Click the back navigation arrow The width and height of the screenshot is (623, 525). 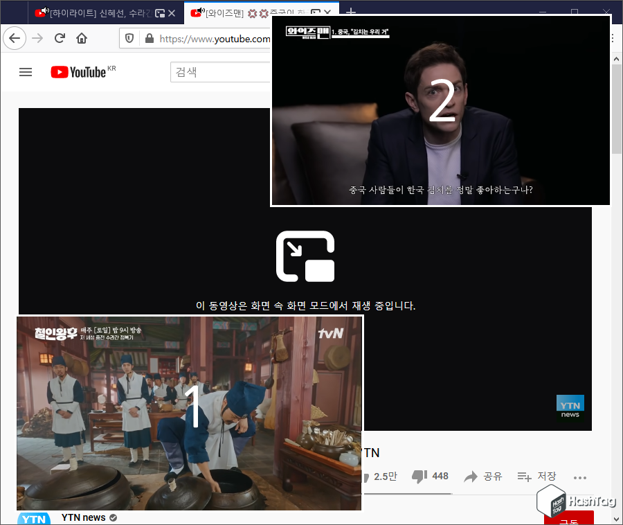coord(15,38)
